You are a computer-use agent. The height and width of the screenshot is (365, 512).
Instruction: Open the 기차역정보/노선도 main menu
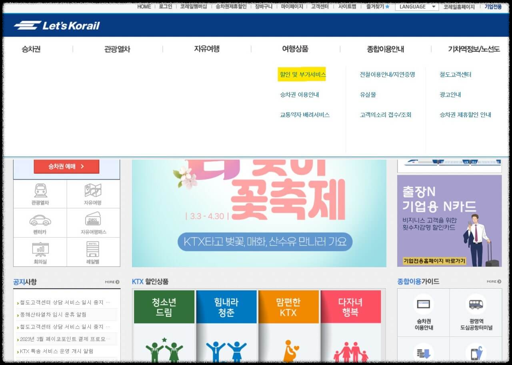474,49
